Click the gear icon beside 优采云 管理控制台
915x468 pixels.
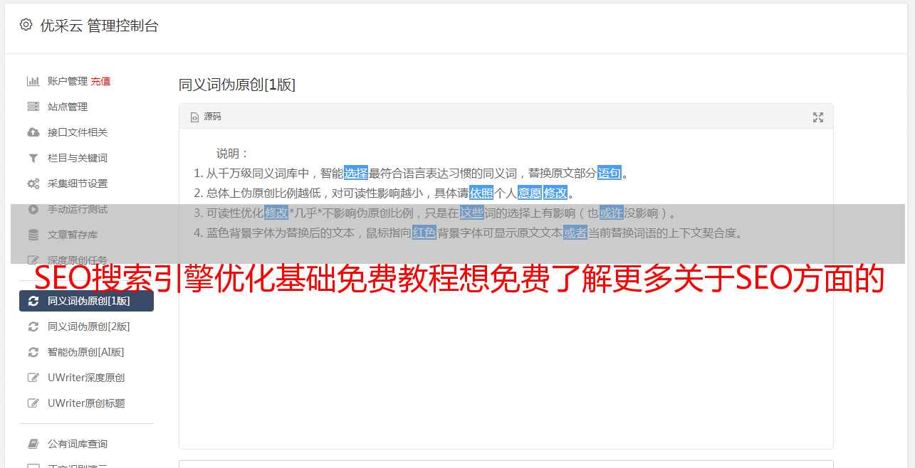(x=26, y=25)
